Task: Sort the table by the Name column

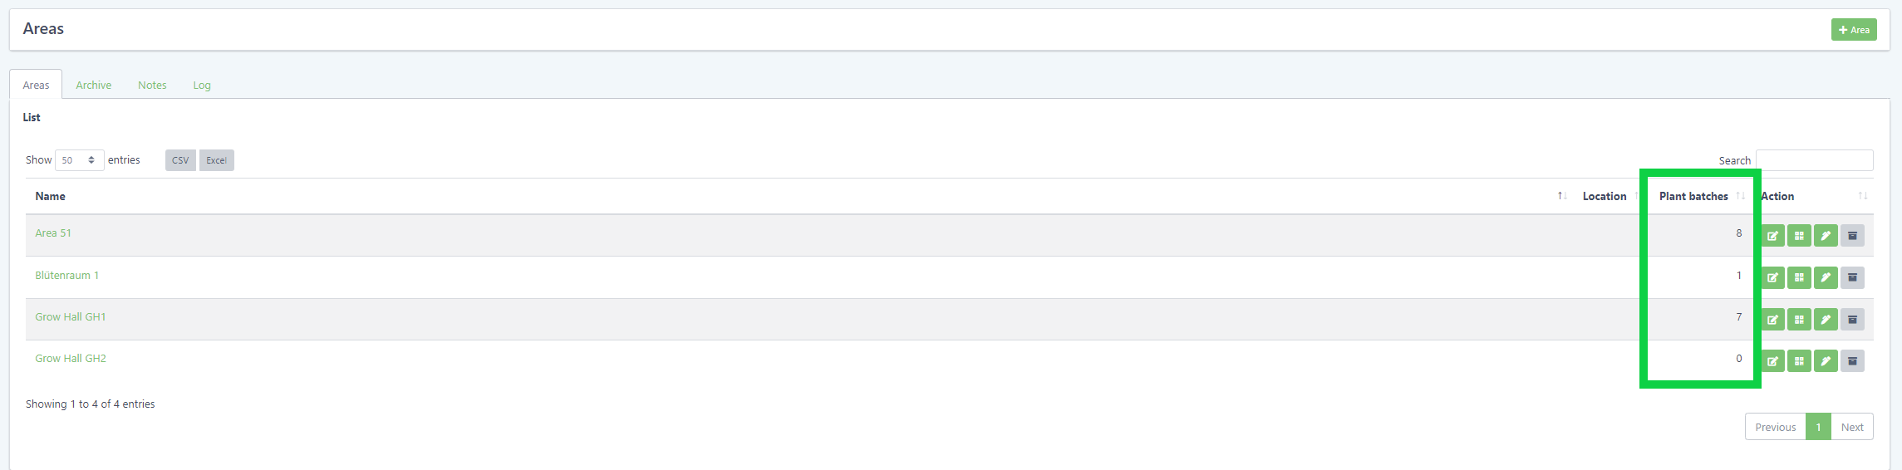Action: tap(50, 197)
